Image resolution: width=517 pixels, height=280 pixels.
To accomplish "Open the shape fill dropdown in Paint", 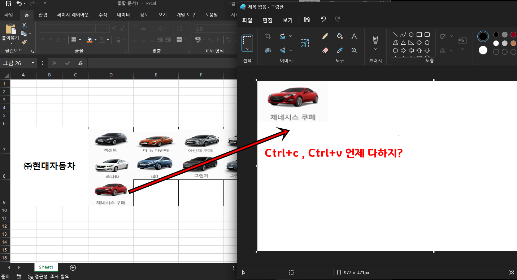I will (452, 50).
